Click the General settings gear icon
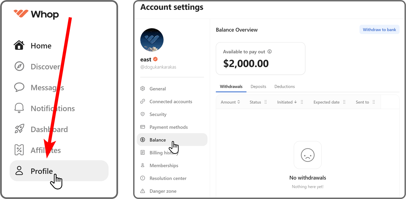 click(x=143, y=89)
